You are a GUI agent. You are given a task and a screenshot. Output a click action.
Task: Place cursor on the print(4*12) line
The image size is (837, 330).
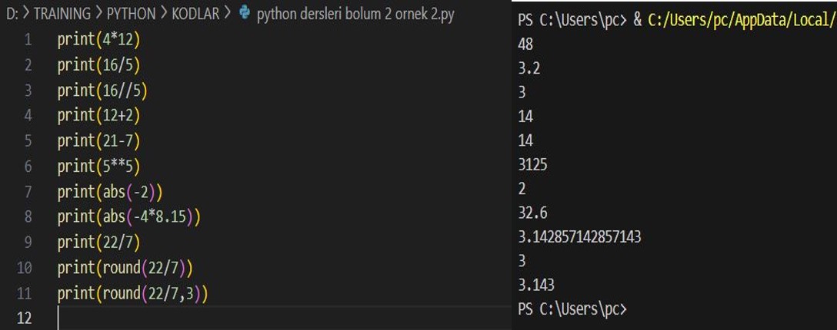click(x=96, y=40)
